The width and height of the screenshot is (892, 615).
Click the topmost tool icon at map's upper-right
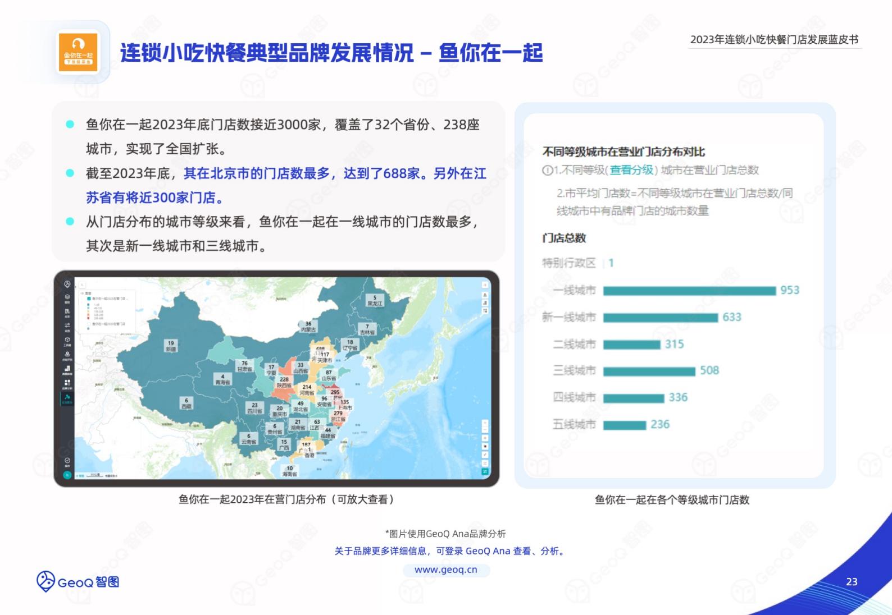pyautogui.click(x=485, y=285)
